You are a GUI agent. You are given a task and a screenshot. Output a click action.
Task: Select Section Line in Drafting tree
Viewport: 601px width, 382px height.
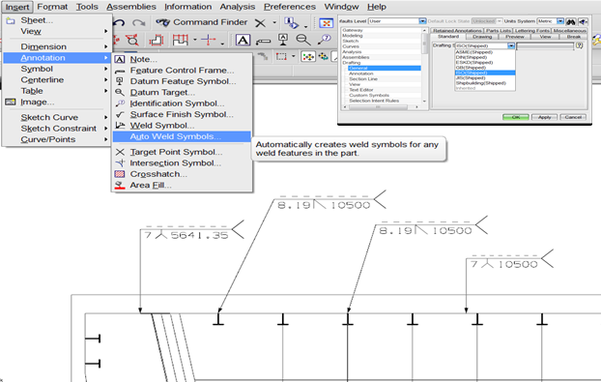(363, 79)
